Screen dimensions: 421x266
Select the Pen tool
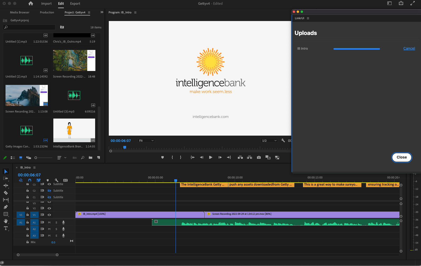click(6, 207)
